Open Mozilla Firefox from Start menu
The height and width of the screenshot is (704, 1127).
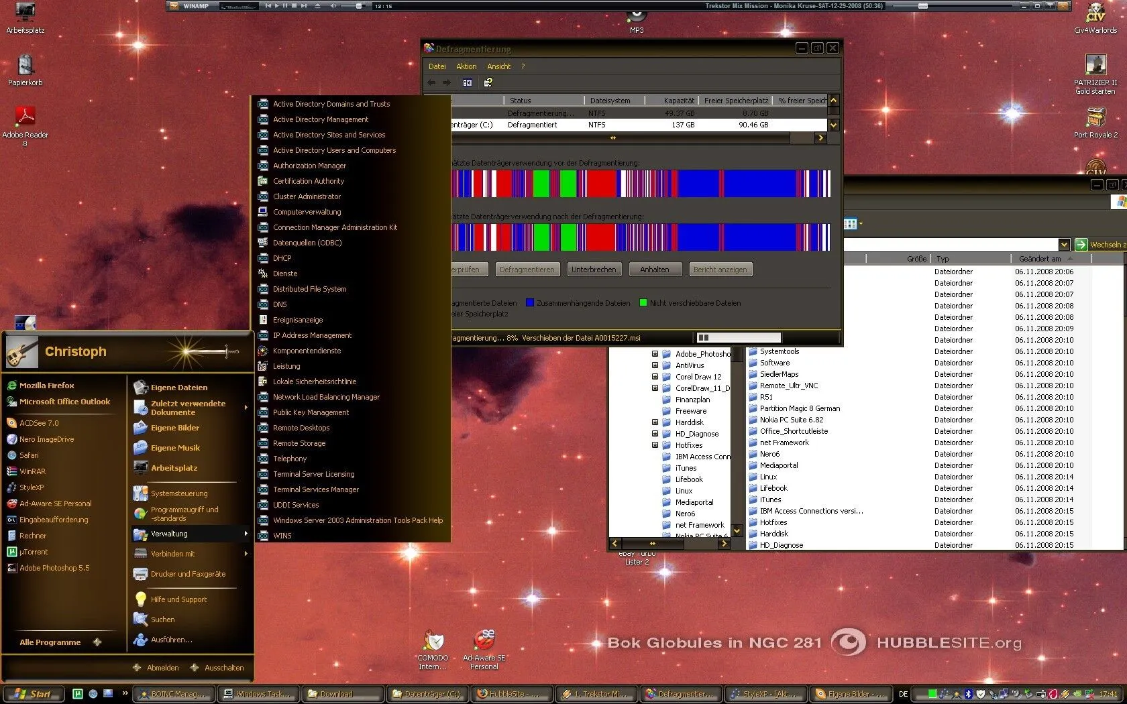click(46, 386)
